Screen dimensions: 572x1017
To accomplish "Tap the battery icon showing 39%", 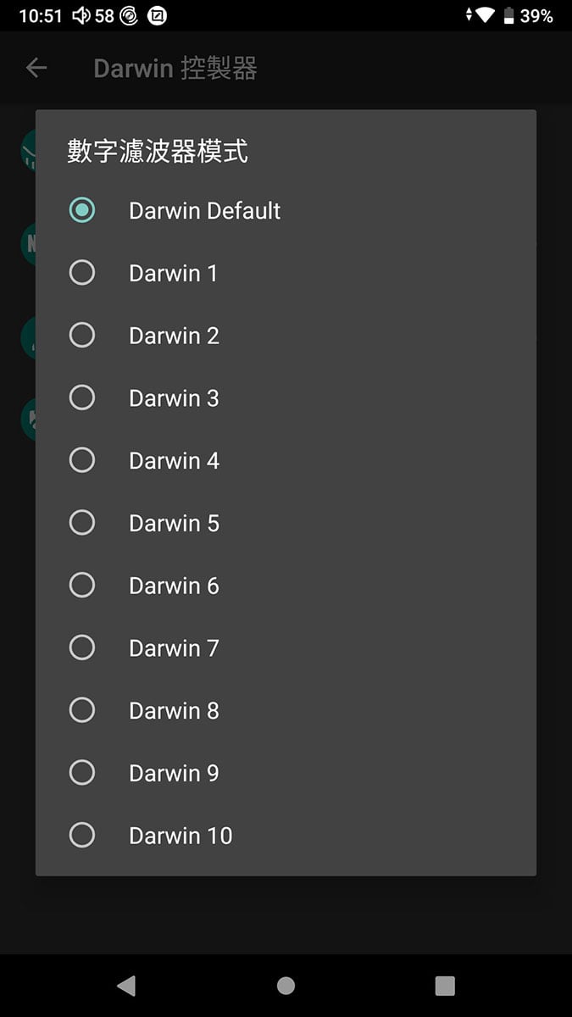I will point(508,15).
